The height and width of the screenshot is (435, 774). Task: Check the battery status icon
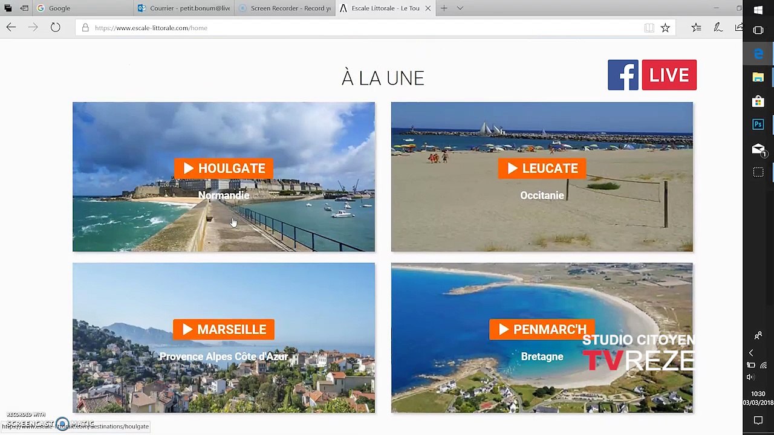point(751,365)
